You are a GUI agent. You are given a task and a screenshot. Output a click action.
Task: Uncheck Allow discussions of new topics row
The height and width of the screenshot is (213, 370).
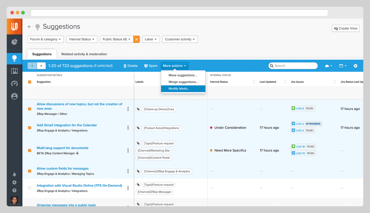[30, 109]
